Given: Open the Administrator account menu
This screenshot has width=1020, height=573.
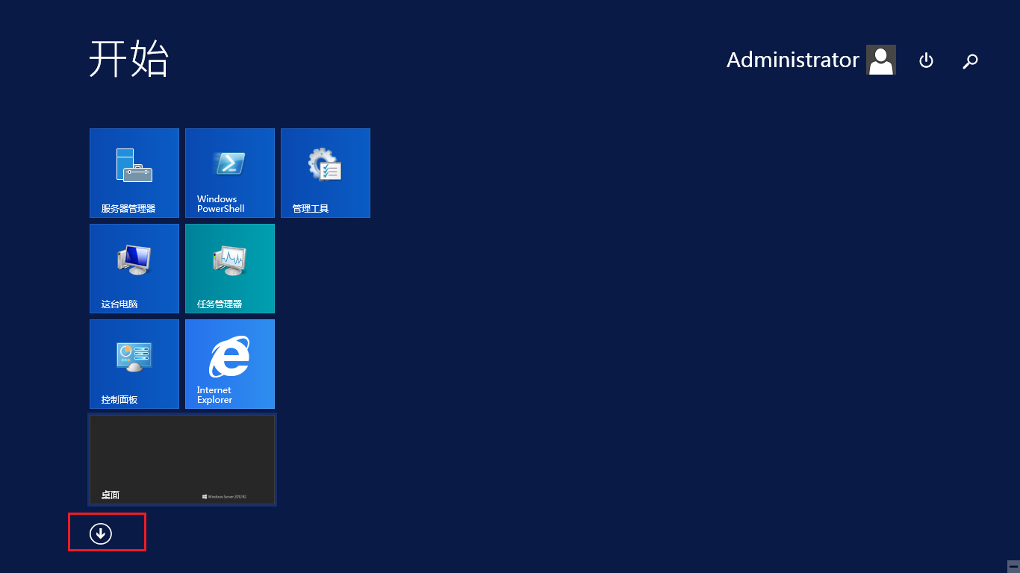Looking at the screenshot, I should [x=792, y=60].
